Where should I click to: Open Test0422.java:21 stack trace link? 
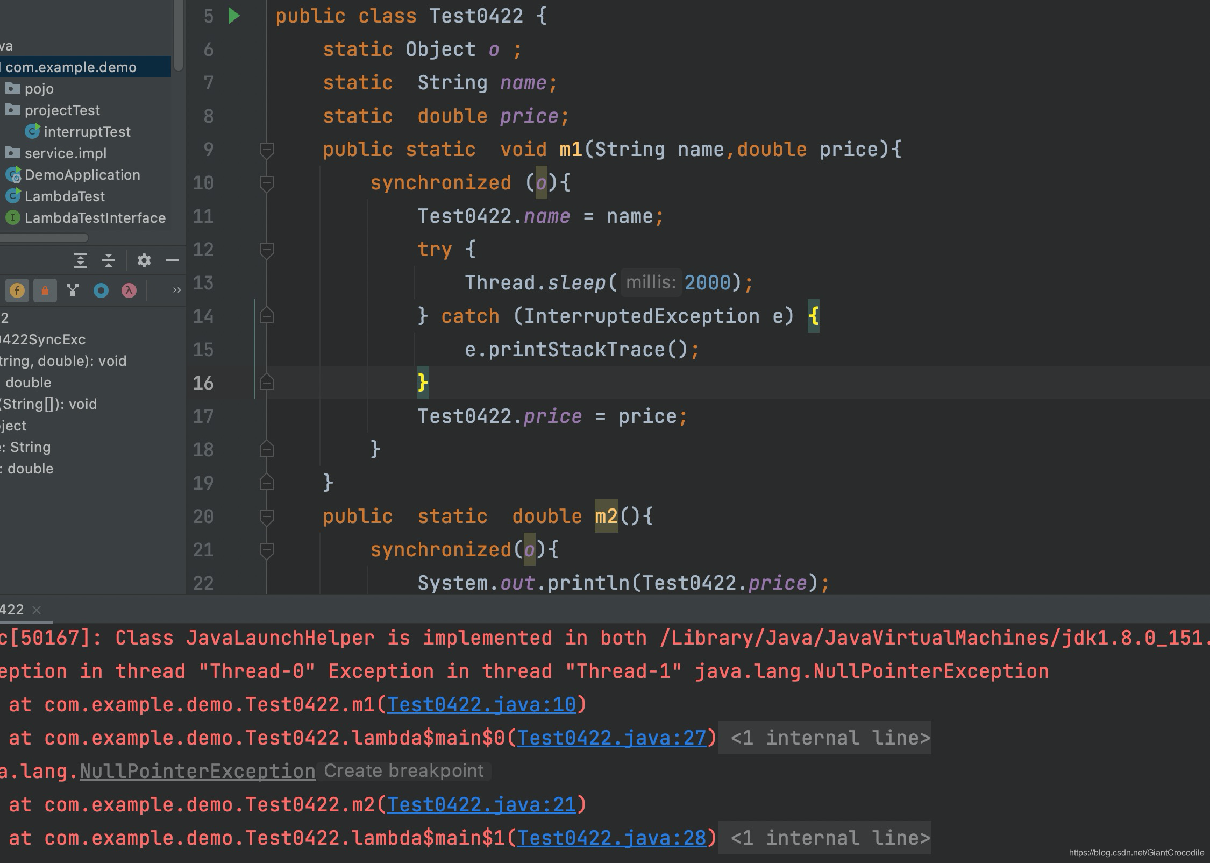pyautogui.click(x=481, y=805)
